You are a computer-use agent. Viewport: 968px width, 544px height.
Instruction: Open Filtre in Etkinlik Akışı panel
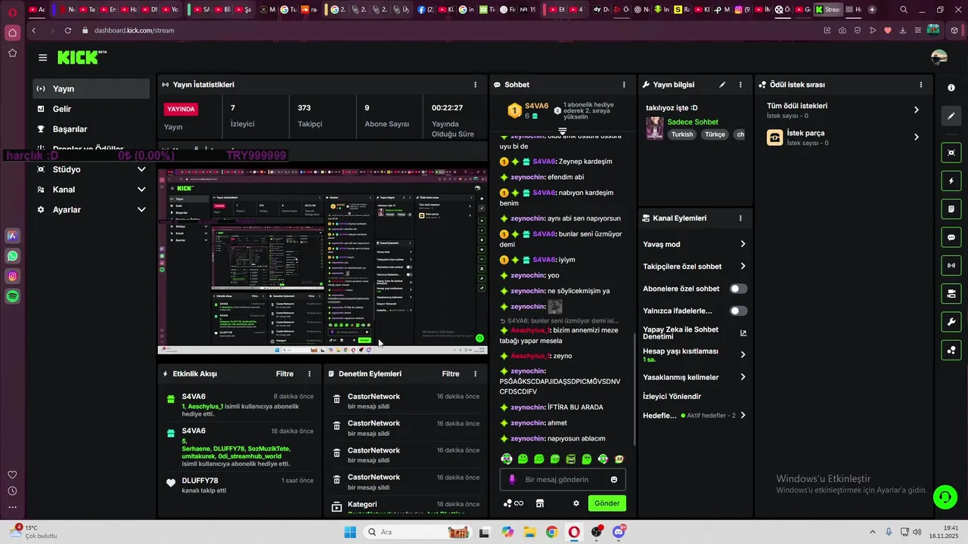(284, 374)
